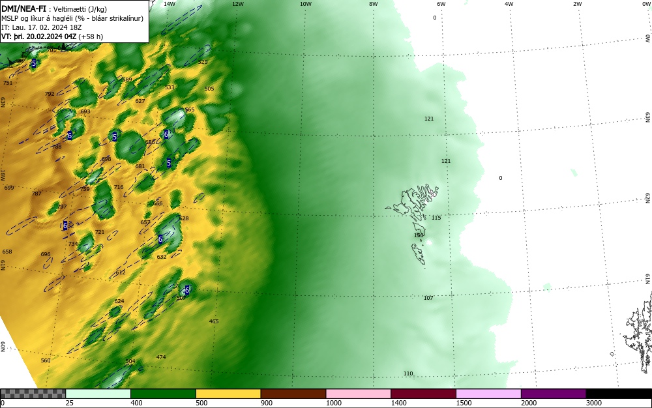652x408 pixels.
Task: Choose the yellow 500–900 legend swatch
Action: click(x=228, y=394)
